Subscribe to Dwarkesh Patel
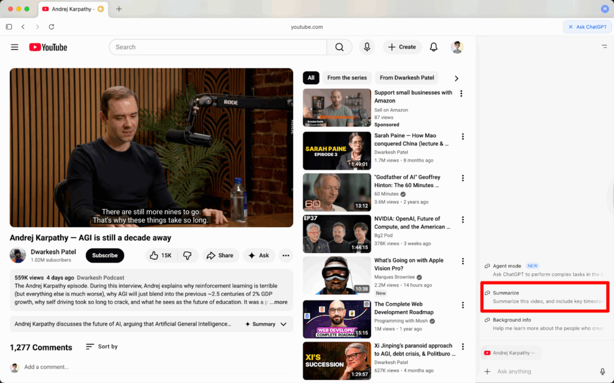Image resolution: width=614 pixels, height=383 pixels. (104, 255)
